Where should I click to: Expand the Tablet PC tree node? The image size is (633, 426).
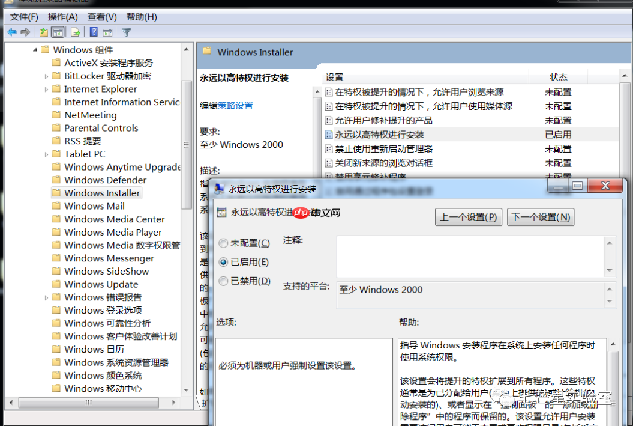pyautogui.click(x=47, y=154)
